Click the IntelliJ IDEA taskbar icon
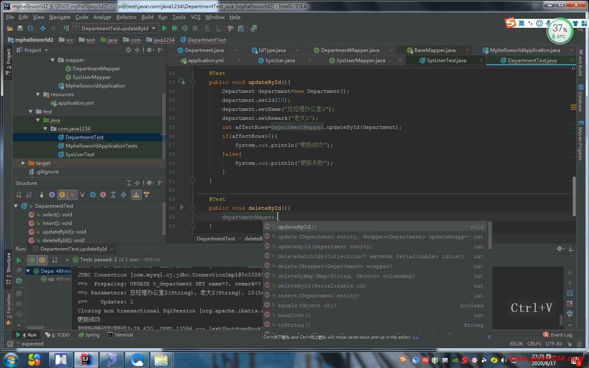The width and height of the screenshot is (589, 368). click(x=85, y=360)
